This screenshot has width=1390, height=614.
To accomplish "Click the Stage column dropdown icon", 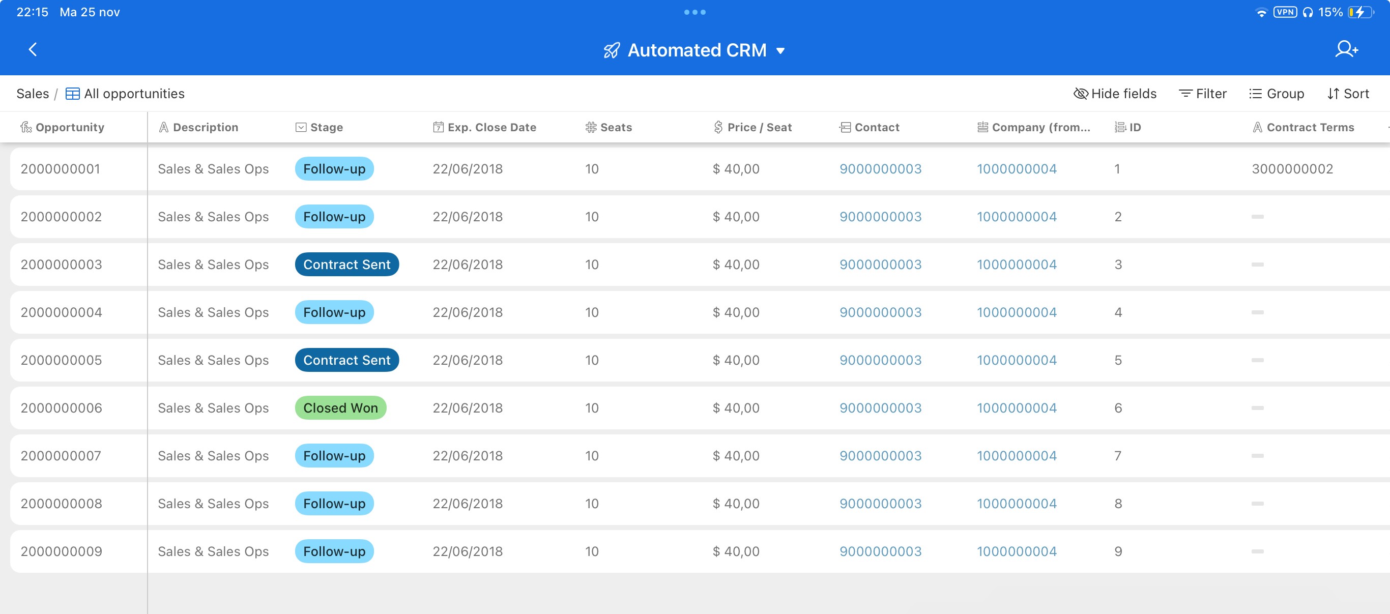I will (301, 127).
